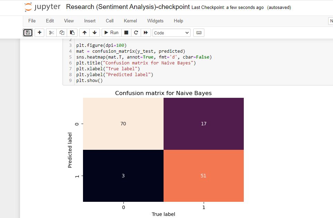Open the command palette keyboard icon
The width and height of the screenshot is (333, 218).
pos(199,33)
